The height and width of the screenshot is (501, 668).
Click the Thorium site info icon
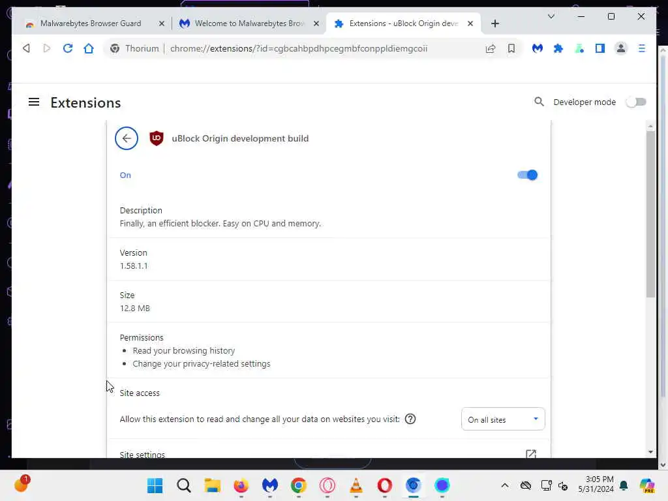coord(115,48)
